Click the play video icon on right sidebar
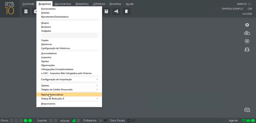Screen dimensions: 256x123 (247, 41)
